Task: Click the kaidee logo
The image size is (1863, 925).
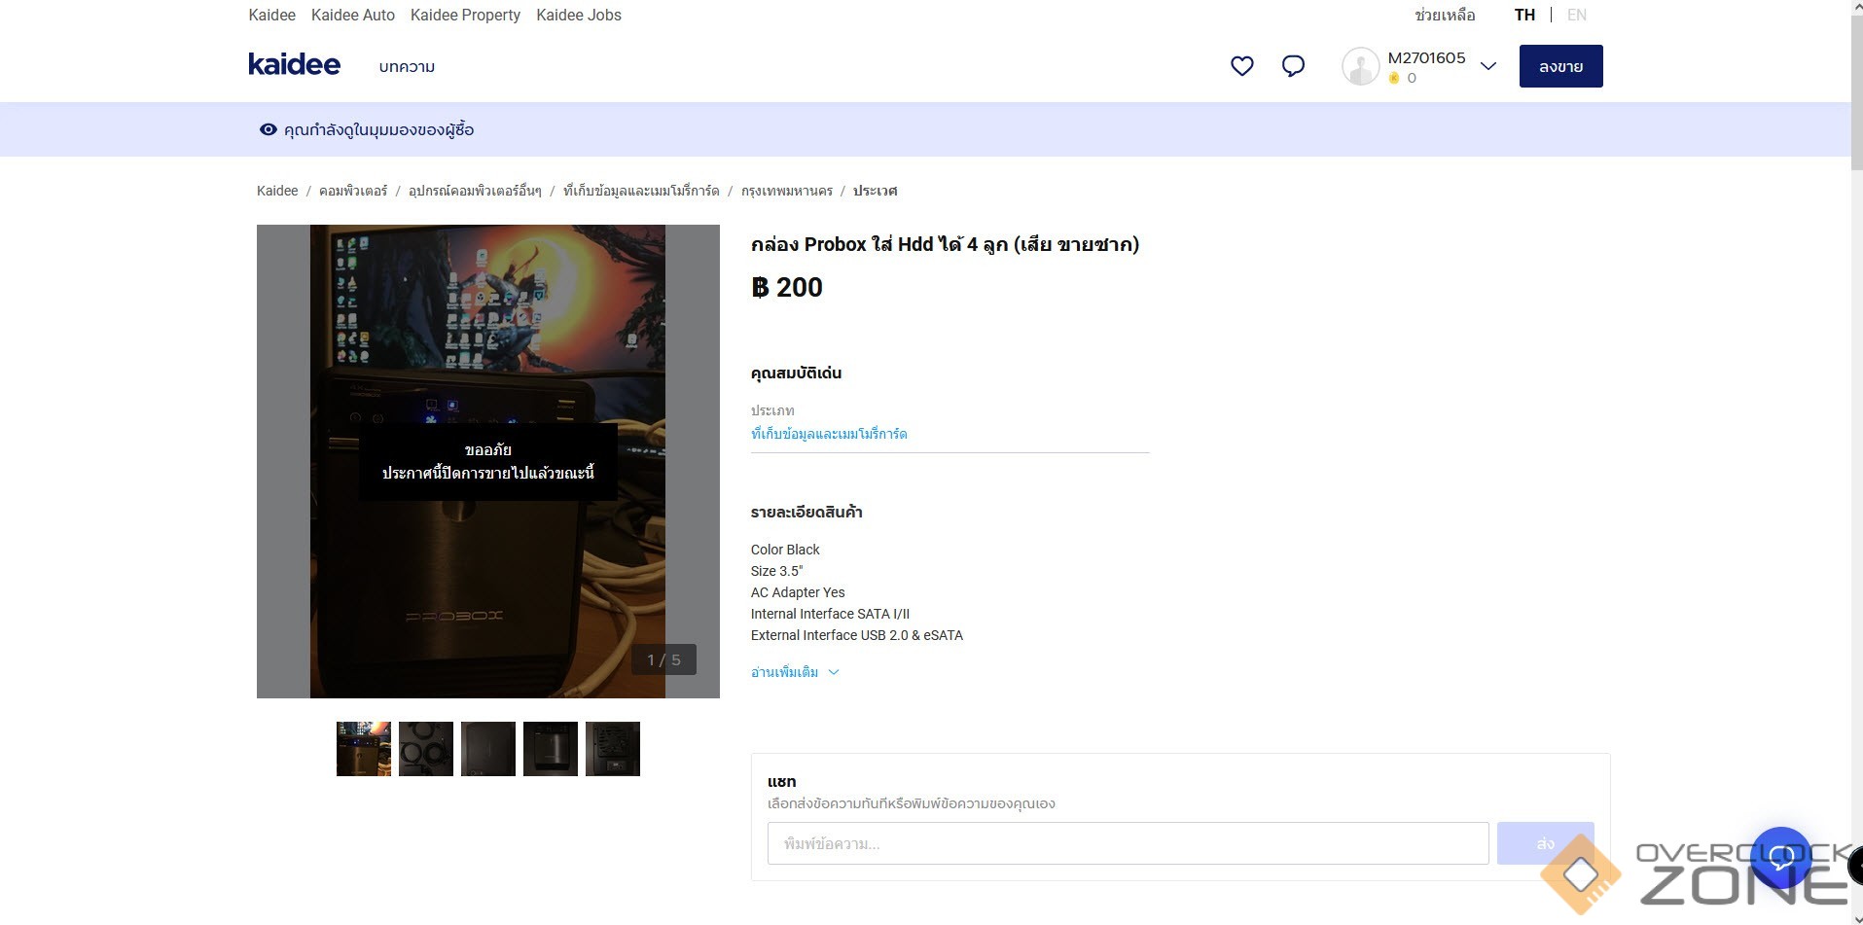Action: [294, 65]
